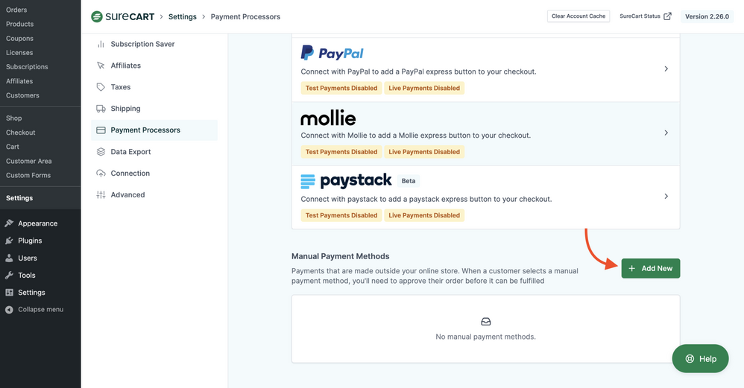Go to Settings breadcrumb link
This screenshot has width=744, height=388.
click(x=183, y=16)
